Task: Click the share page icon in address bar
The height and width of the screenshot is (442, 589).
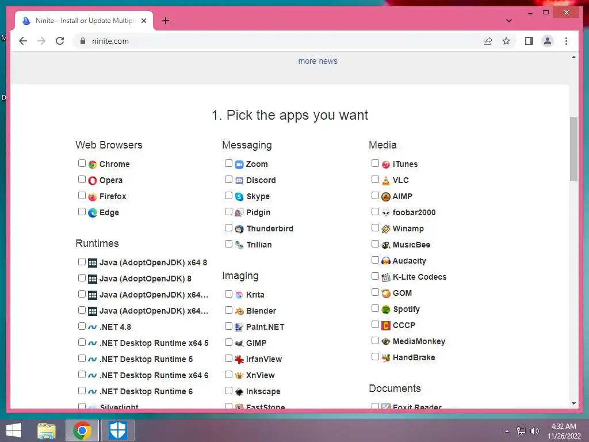Action: 488,41
